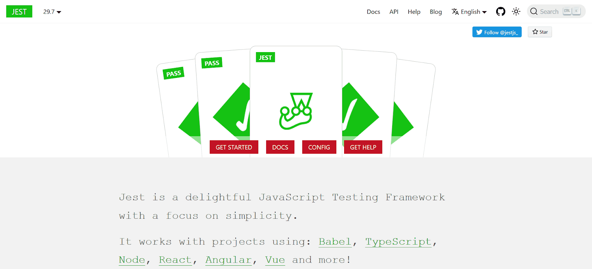Go to the Help page
Screen dimensions: 592x269
coord(414,12)
